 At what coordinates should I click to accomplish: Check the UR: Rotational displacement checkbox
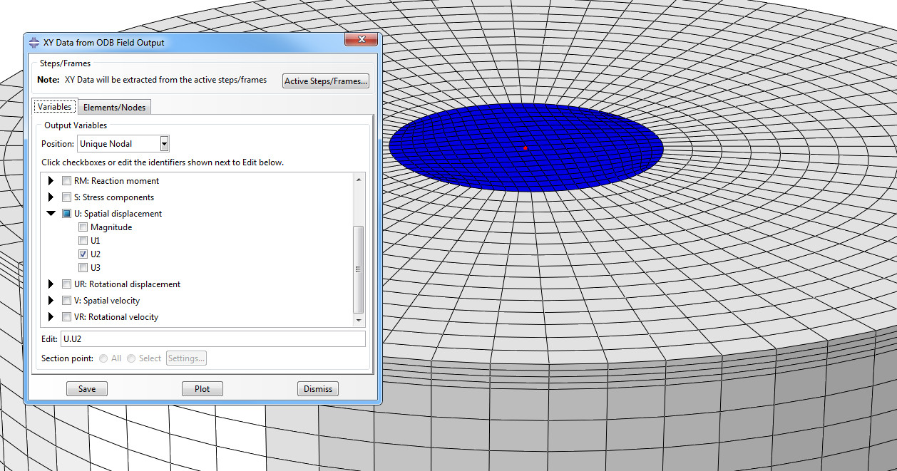point(67,284)
